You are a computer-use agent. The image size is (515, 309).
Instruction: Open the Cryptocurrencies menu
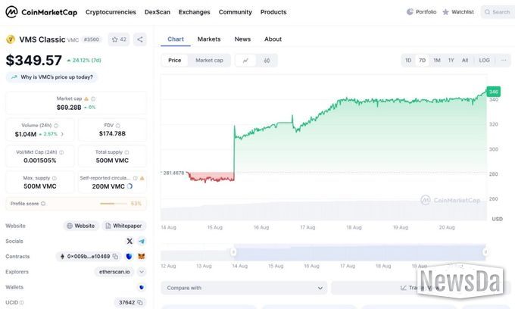[x=111, y=12]
